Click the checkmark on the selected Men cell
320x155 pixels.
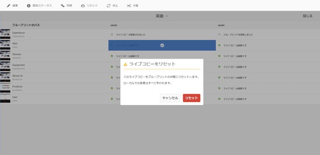point(162,45)
